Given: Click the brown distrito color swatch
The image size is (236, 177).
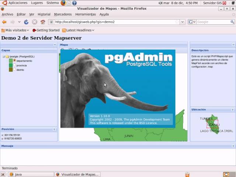Looking at the screenshot, I should click(x=11, y=70).
